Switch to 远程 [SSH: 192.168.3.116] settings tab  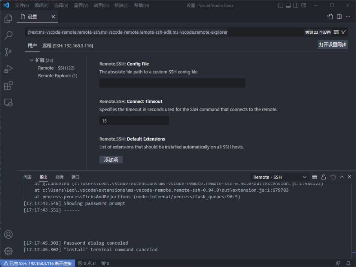tap(68, 46)
